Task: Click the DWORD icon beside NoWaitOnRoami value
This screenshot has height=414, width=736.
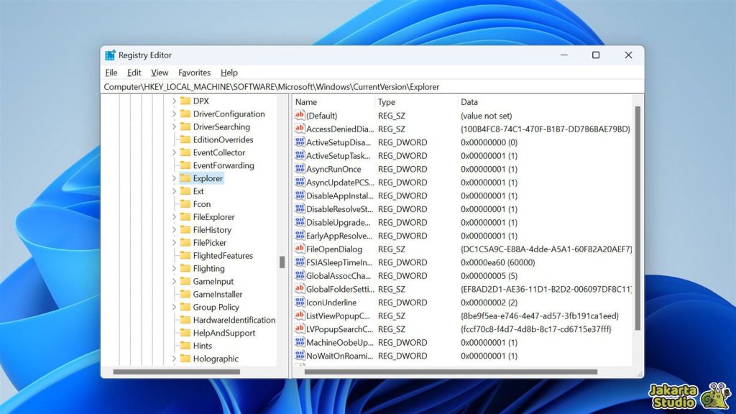Action: [x=300, y=356]
